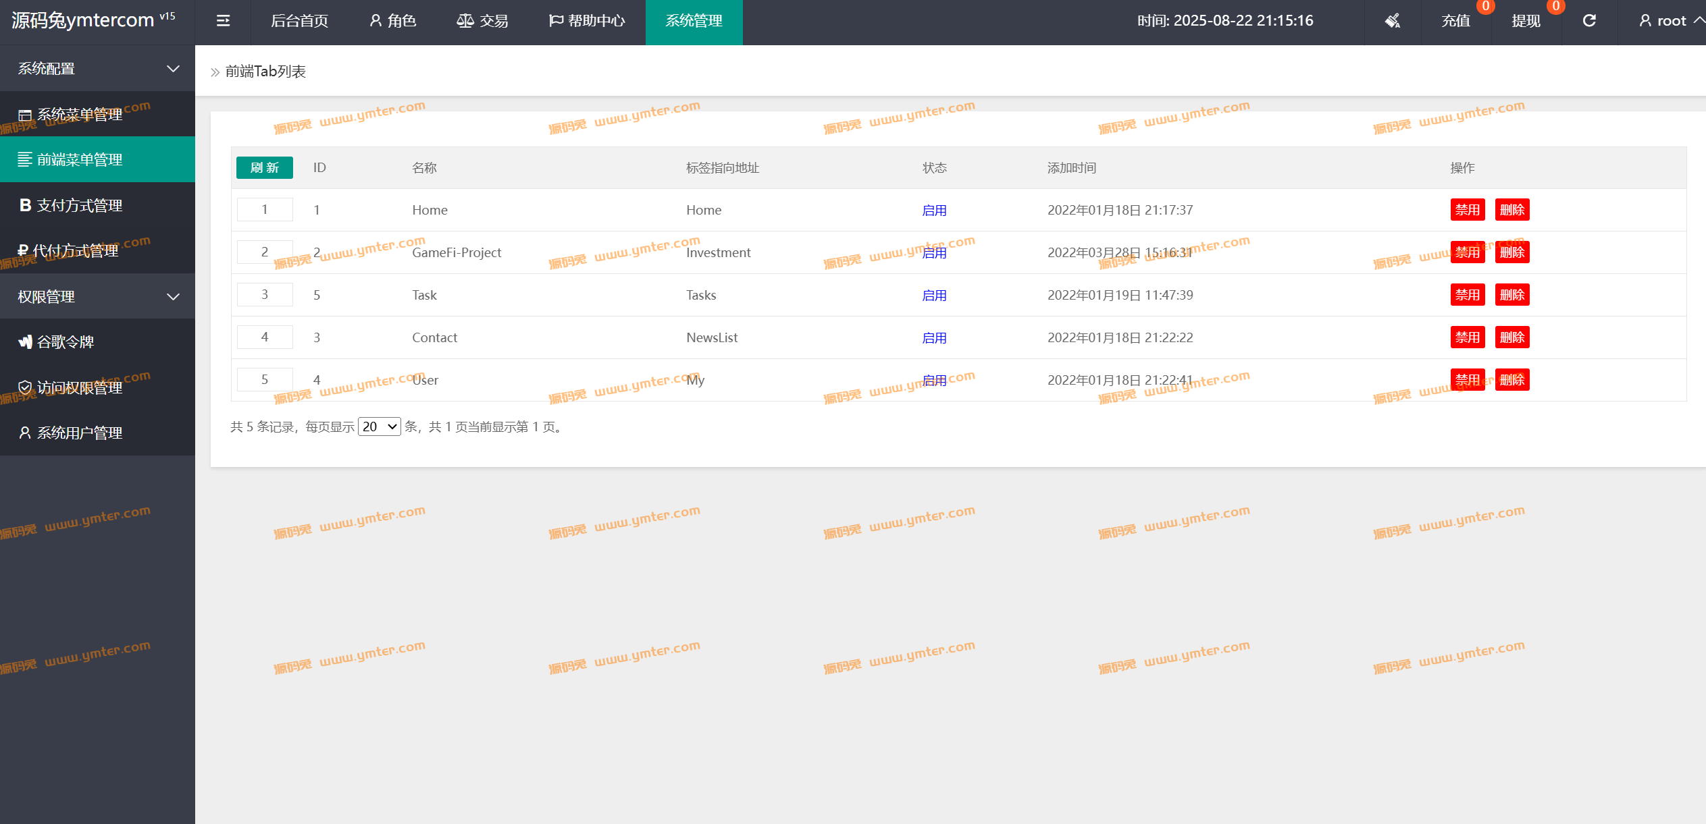Image resolution: width=1706 pixels, height=824 pixels.
Task: Open 谷歌令牌 in the sidebar
Action: click(x=97, y=342)
